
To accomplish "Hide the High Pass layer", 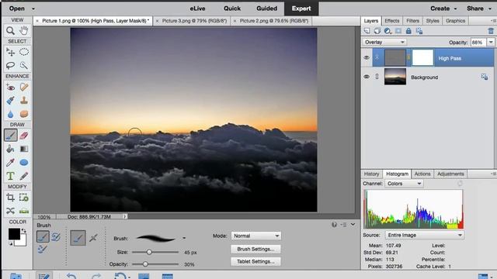I will click(x=367, y=58).
